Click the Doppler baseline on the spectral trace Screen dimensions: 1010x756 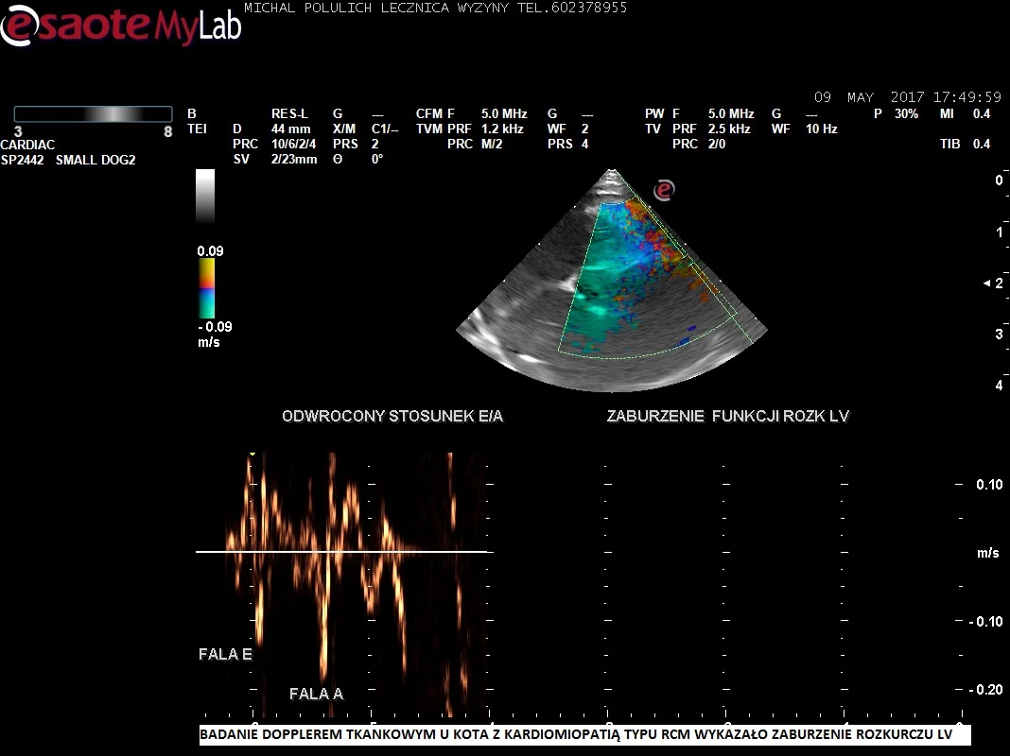[x=340, y=551]
